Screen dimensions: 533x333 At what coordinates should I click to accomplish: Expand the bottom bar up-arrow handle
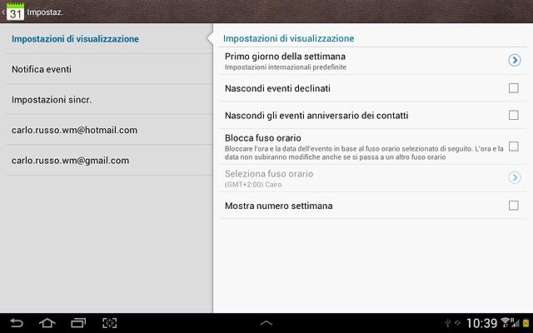266,323
